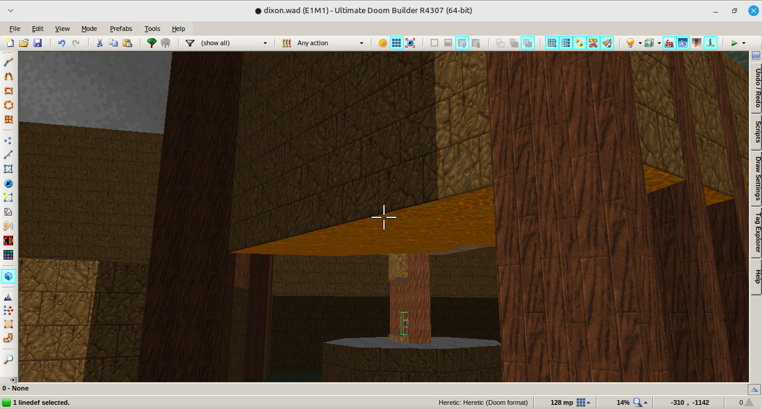The height and width of the screenshot is (409, 762).
Task: Select Draw Grid mode icon
Action: [x=8, y=119]
